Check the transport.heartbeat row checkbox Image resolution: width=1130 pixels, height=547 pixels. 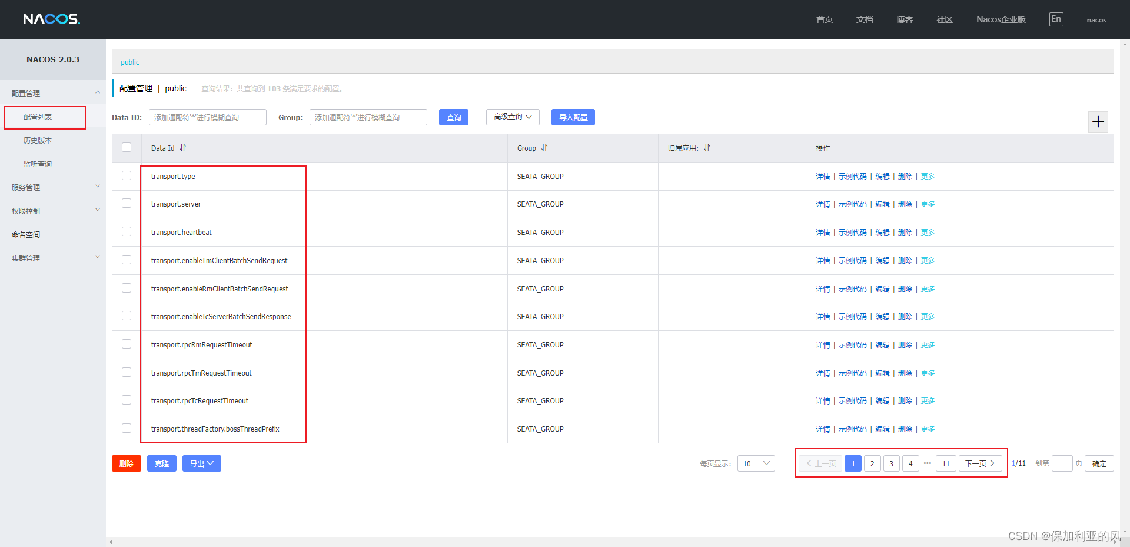point(127,231)
